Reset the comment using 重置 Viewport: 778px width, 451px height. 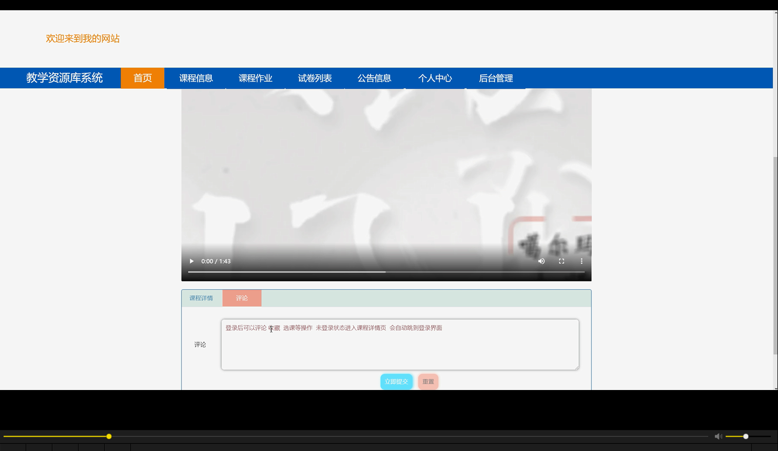[x=427, y=381]
